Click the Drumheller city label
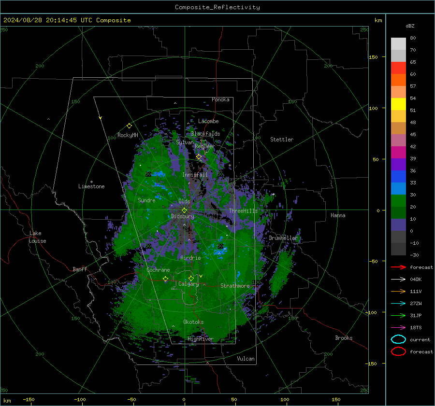 (x=283, y=238)
